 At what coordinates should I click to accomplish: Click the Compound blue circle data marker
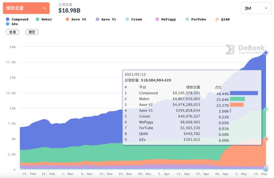click(x=266, y=53)
